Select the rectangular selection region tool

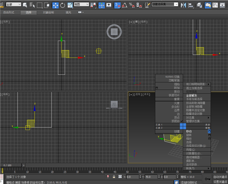coord(40,5)
